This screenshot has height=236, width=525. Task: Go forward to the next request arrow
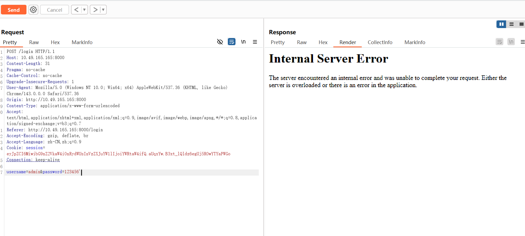[95, 10]
